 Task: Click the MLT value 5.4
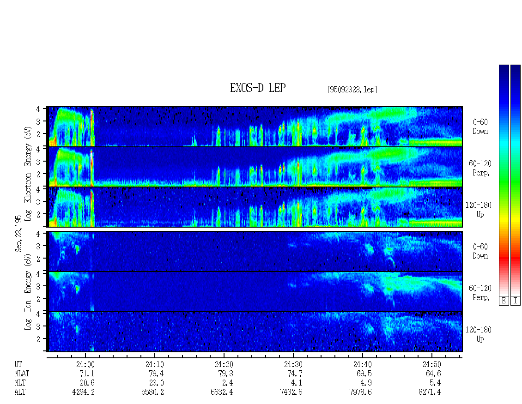click(x=435, y=383)
